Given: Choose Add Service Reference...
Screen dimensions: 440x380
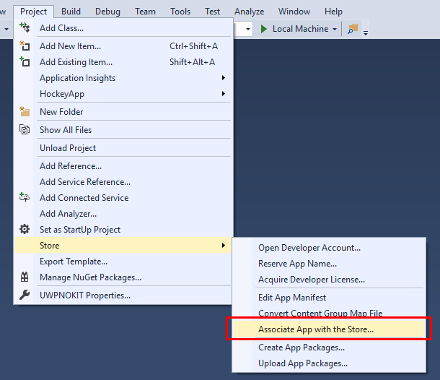Looking at the screenshot, I should pyautogui.click(x=123, y=182).
